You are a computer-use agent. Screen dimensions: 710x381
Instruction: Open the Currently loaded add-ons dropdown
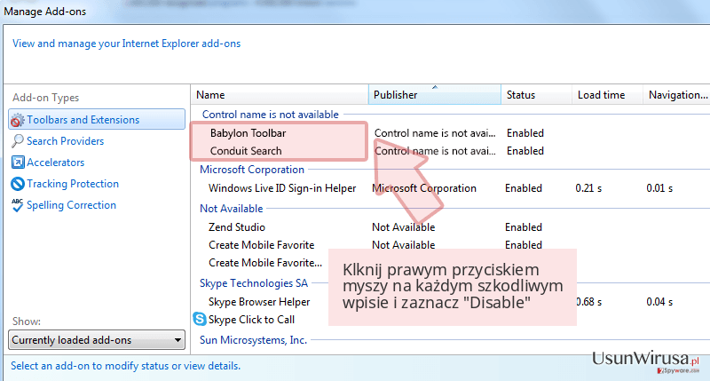point(97,340)
